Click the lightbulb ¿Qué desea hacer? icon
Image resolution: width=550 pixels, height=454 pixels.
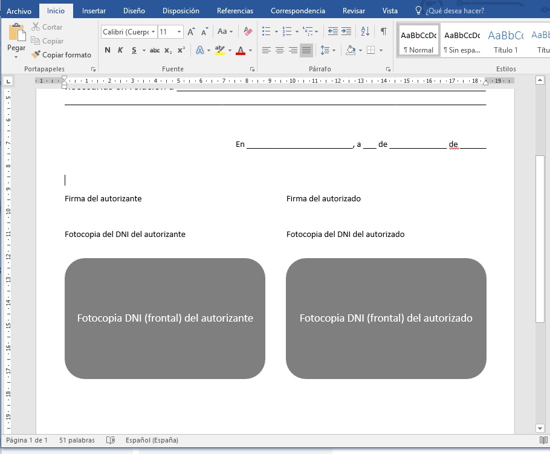point(418,10)
